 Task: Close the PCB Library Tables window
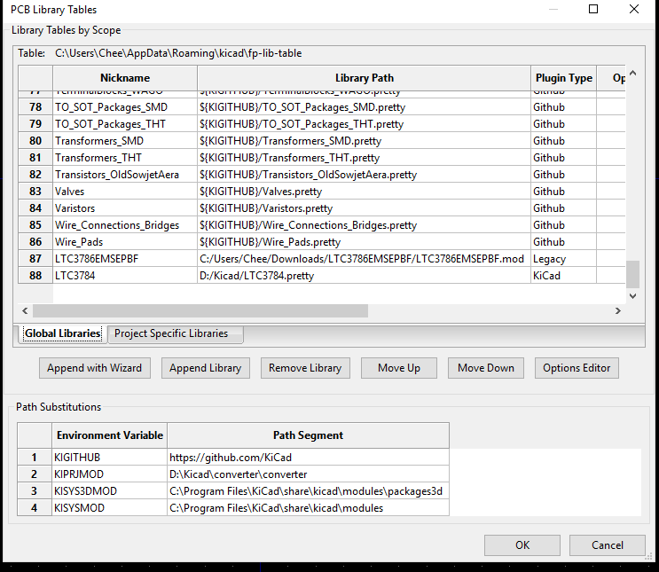pos(634,9)
